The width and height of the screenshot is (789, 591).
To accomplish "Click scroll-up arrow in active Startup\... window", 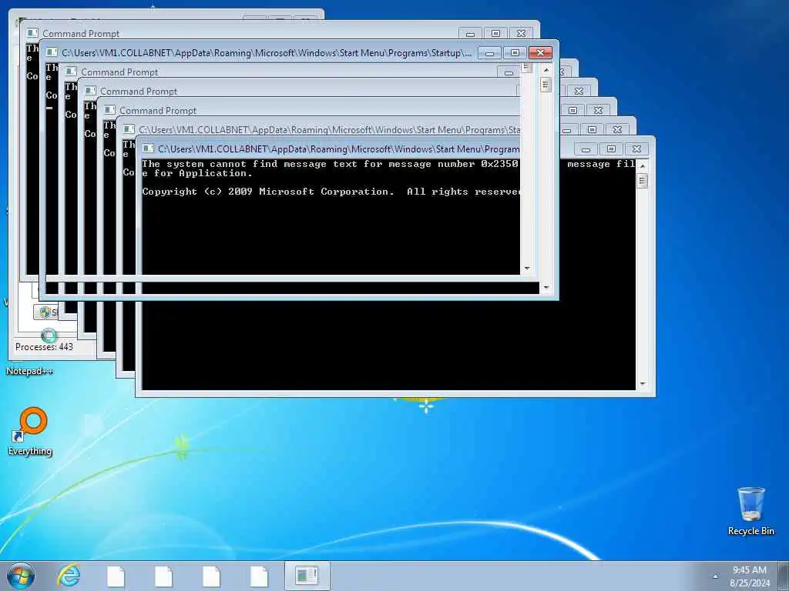I will (x=546, y=70).
